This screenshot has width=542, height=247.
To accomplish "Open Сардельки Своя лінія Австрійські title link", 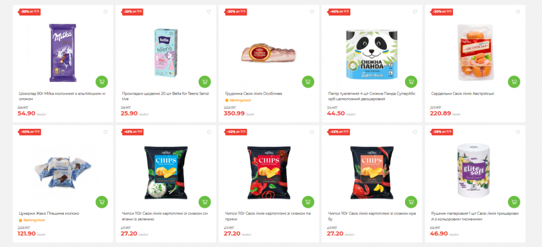I will pyautogui.click(x=463, y=94).
